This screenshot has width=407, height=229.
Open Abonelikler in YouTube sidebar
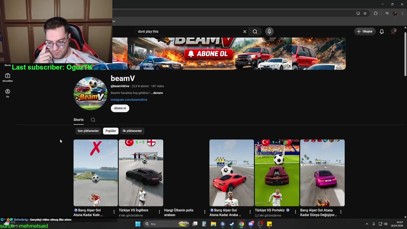tap(8, 78)
